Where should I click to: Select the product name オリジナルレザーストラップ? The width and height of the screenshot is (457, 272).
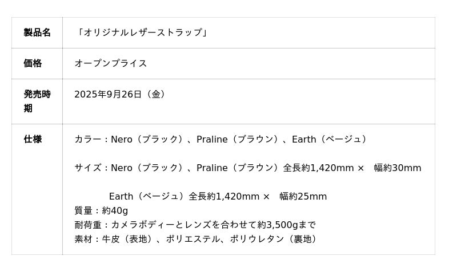tap(142, 33)
